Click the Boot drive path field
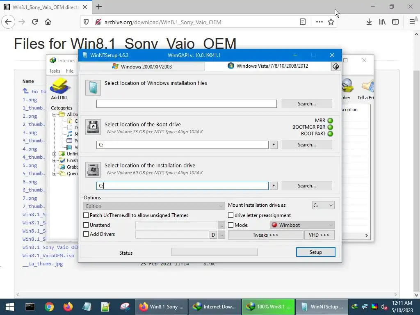Screen dimensions: 420x315 183,145
